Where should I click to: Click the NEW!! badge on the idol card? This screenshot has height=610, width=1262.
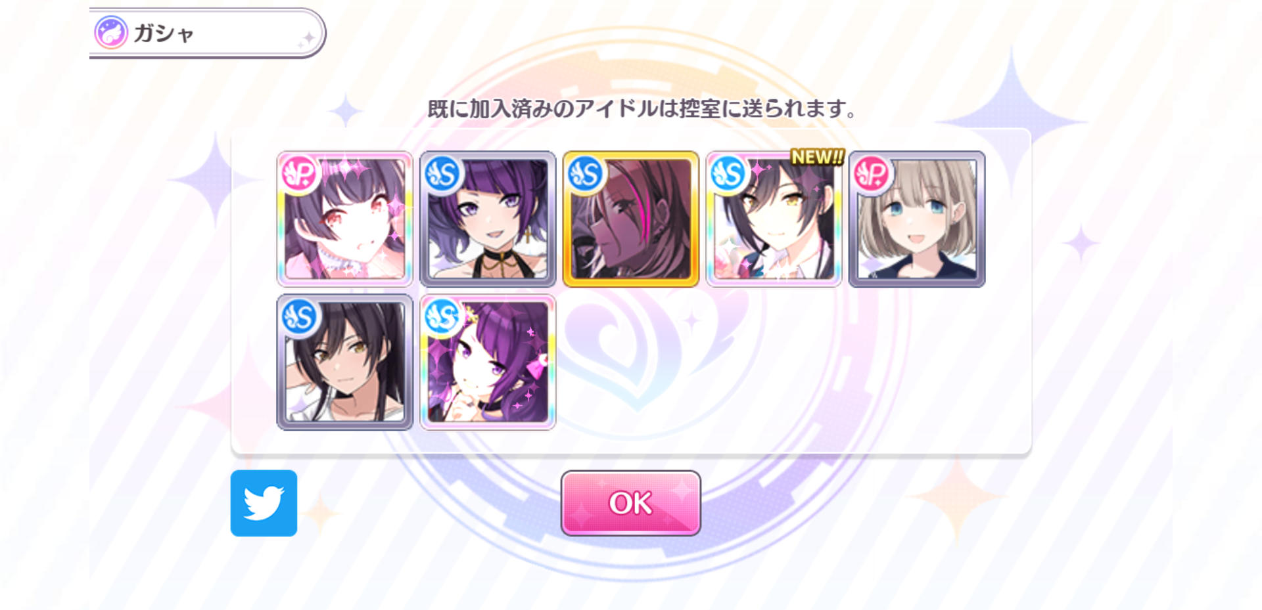[817, 158]
